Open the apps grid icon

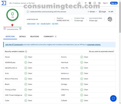(x=90, y=3)
